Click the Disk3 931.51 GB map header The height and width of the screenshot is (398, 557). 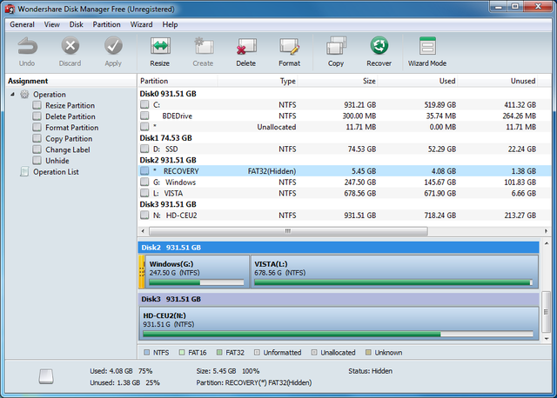(339, 299)
